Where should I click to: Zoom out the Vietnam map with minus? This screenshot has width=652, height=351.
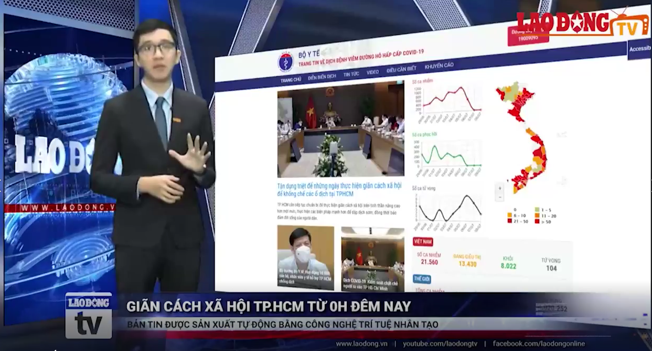click(499, 197)
